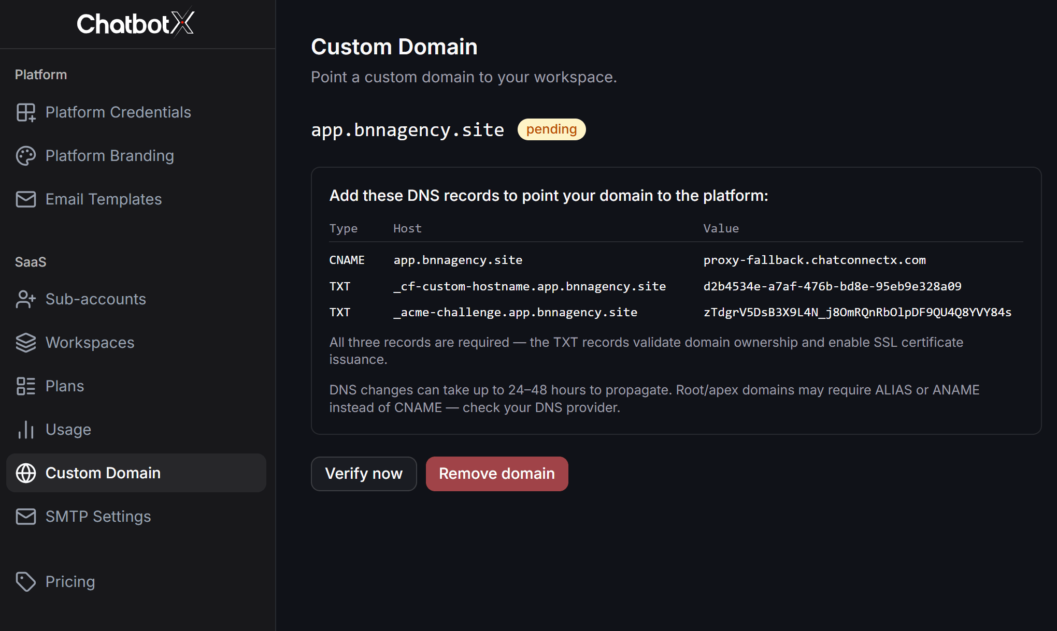Image resolution: width=1057 pixels, height=631 pixels.
Task: Click the Workspaces layers icon
Action: [x=26, y=343]
